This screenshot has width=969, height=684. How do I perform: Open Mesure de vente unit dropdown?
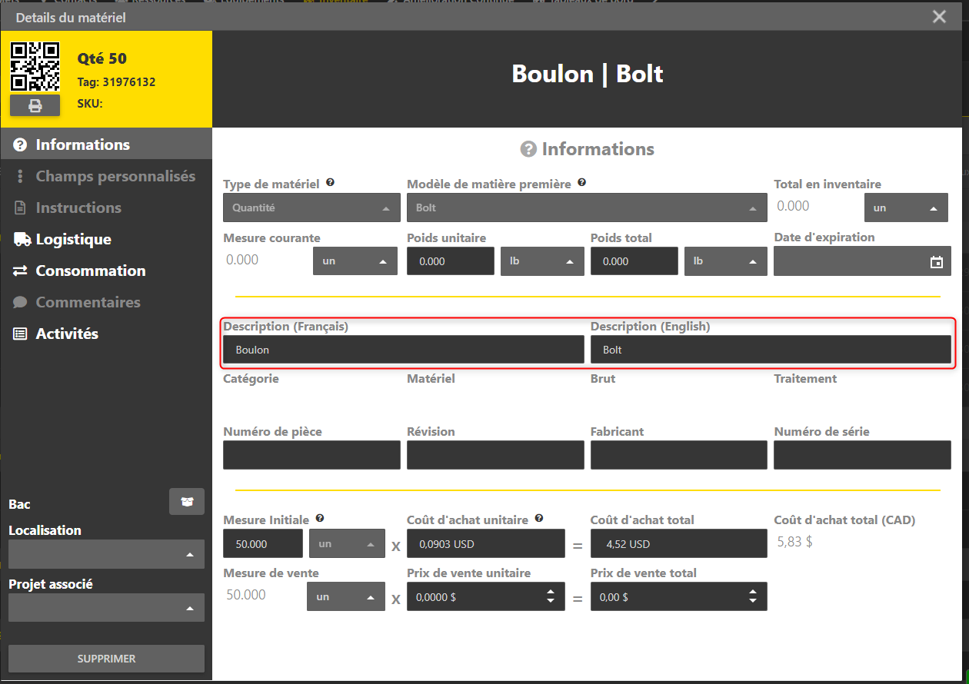[346, 596]
